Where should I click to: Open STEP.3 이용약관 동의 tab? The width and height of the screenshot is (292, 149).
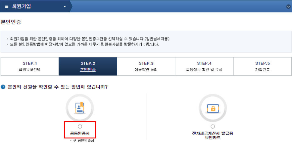click(x=146, y=66)
